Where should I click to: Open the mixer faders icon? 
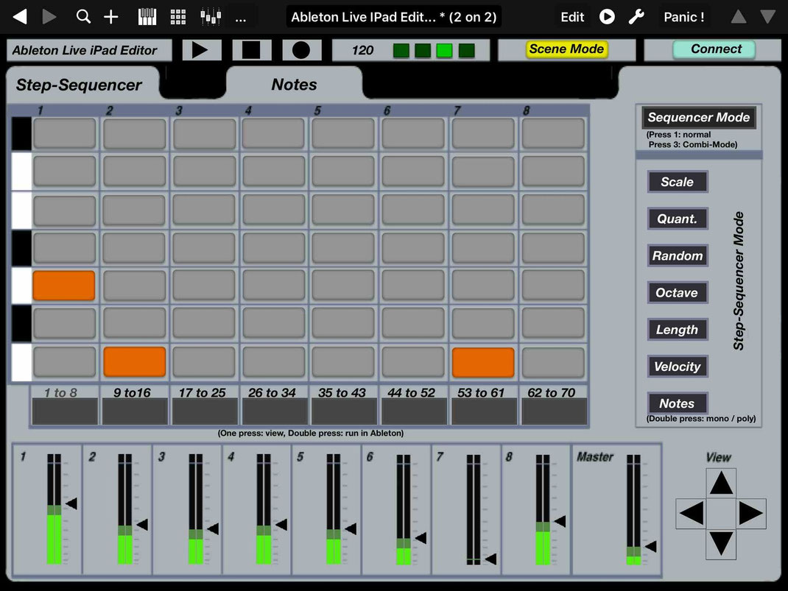coord(211,17)
